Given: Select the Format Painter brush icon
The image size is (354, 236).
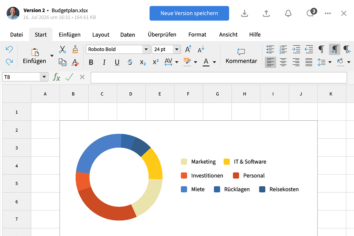Looking at the screenshot, I should (75, 49).
